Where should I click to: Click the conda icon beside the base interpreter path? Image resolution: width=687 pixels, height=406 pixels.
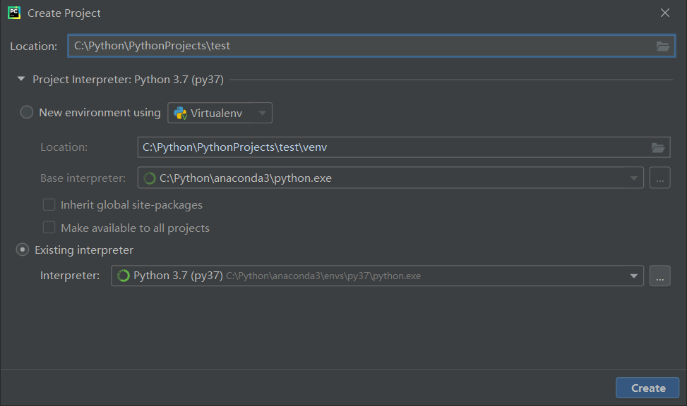(150, 178)
